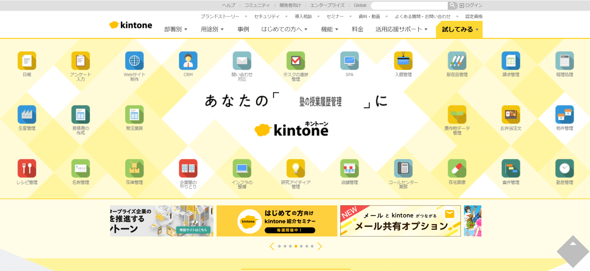Click the 問い合わせ対応 envelope icon

(x=242, y=61)
